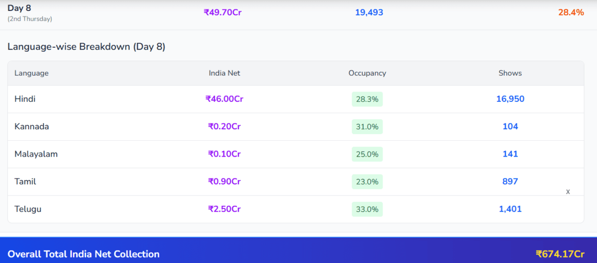Click the Shows column header
The width and height of the screenshot is (597, 263).
coord(510,73)
